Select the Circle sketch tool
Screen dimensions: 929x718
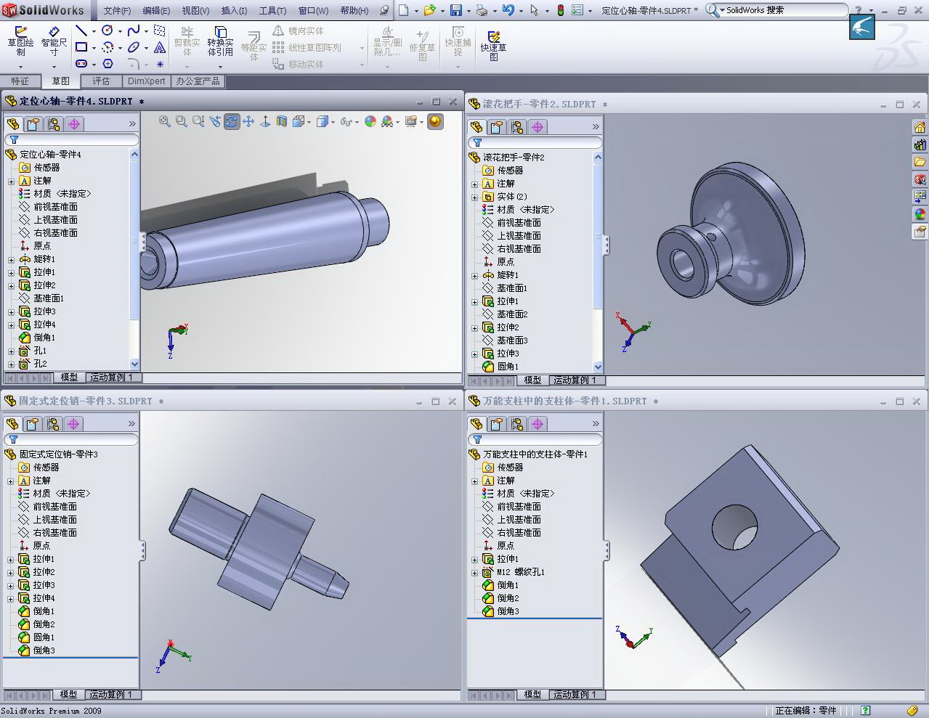tap(107, 30)
